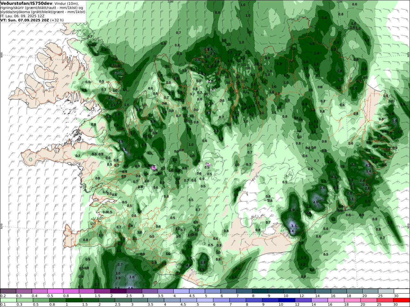Viewport: 410px width, 307px height.
Task: Click the '5.1' precipitation value on the map
Action: pos(125,149)
